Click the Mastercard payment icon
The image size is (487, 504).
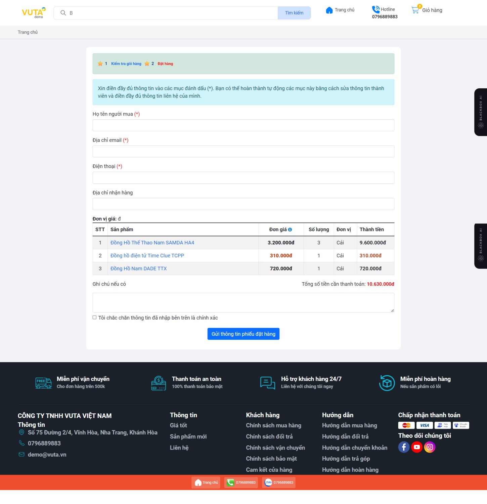tap(406, 425)
